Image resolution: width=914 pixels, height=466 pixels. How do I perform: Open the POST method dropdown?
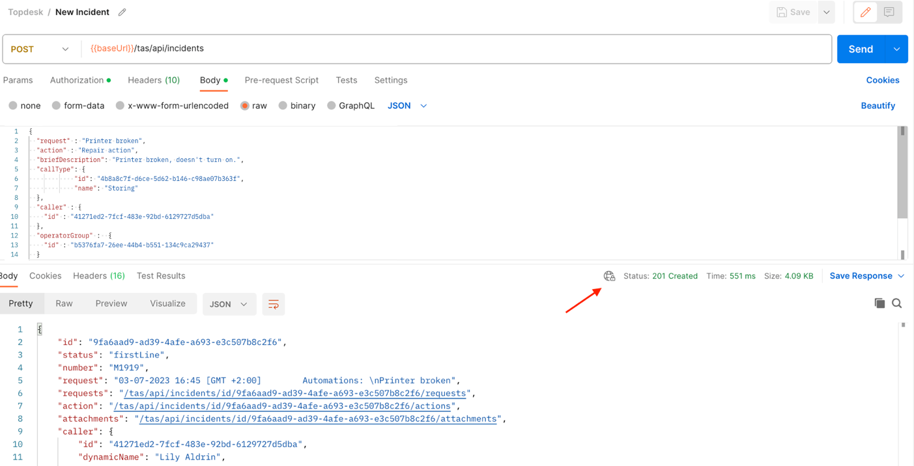pyautogui.click(x=40, y=49)
